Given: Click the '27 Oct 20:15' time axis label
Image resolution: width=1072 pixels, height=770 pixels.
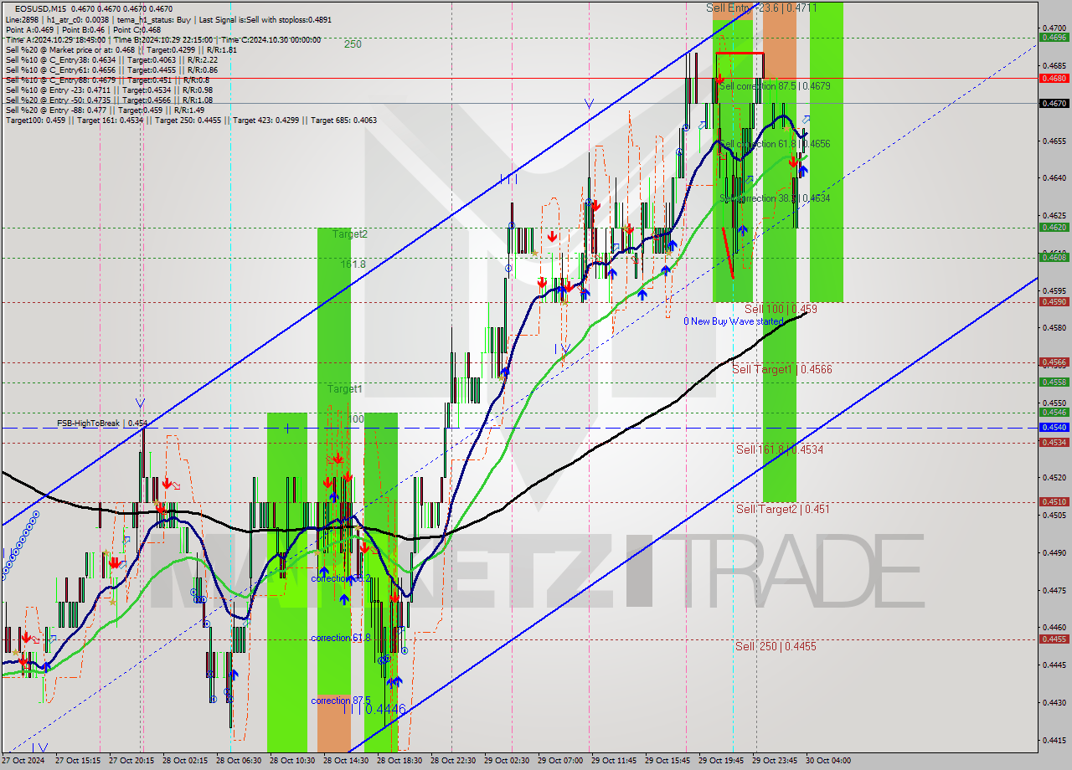Looking at the screenshot, I should click(x=131, y=761).
